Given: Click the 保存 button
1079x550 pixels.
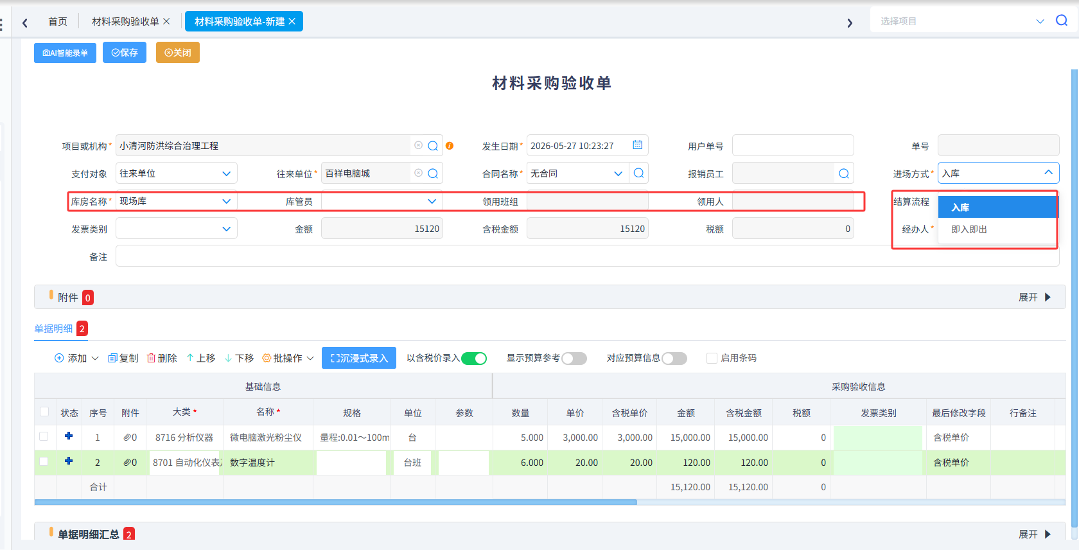Looking at the screenshot, I should (x=125, y=53).
